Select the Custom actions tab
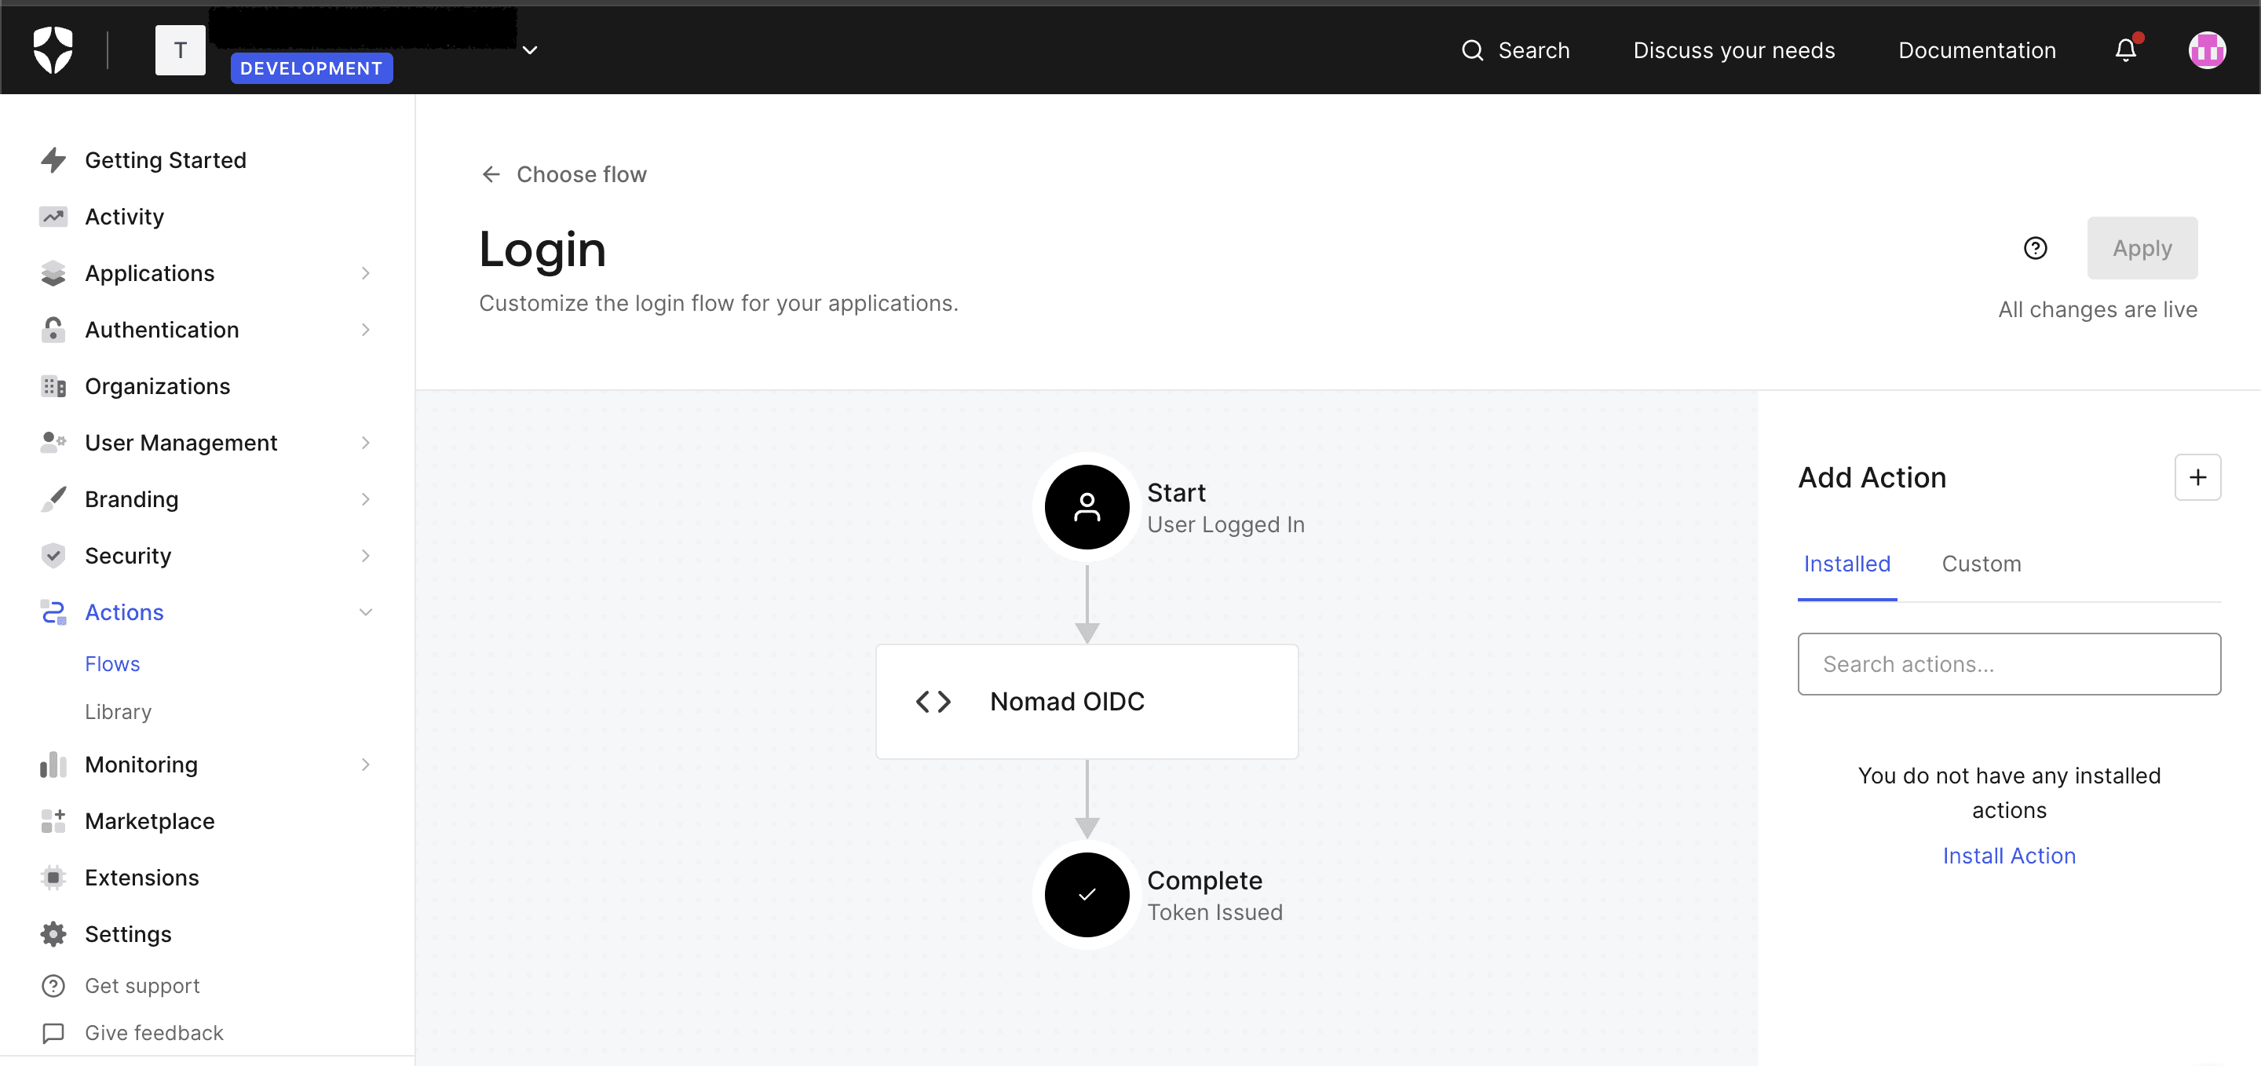The height and width of the screenshot is (1066, 2261). [1983, 564]
